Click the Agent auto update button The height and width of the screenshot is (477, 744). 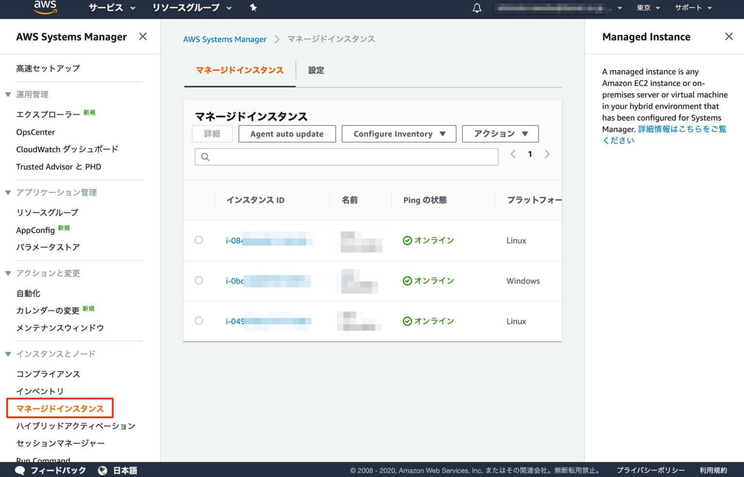pos(287,134)
